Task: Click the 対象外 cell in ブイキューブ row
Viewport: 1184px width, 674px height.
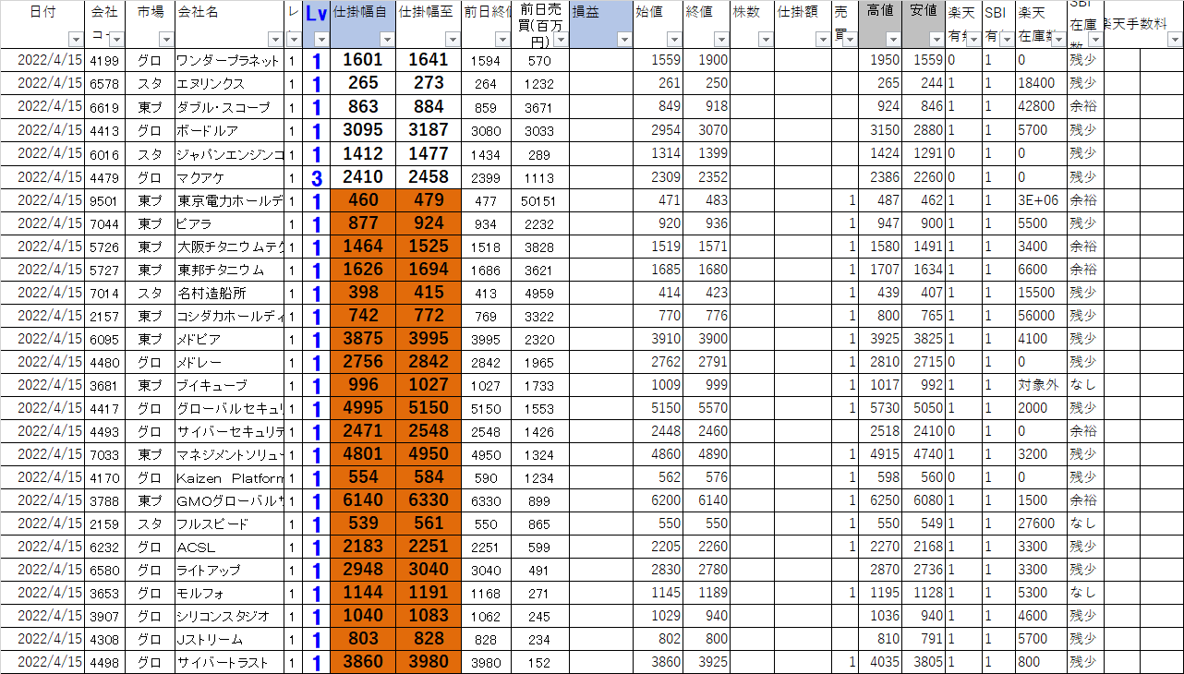Action: (x=1040, y=385)
